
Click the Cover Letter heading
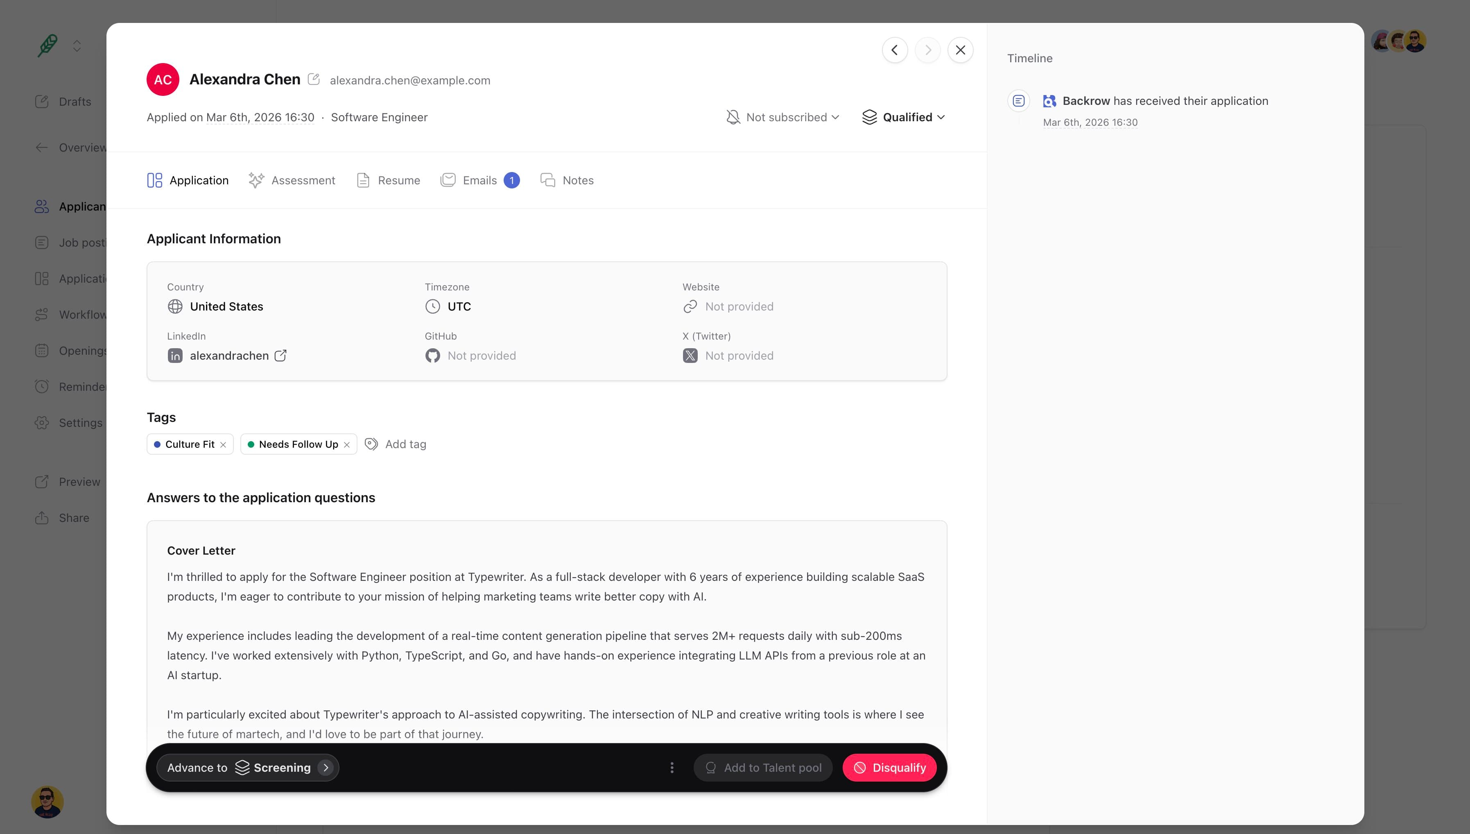coord(201,551)
